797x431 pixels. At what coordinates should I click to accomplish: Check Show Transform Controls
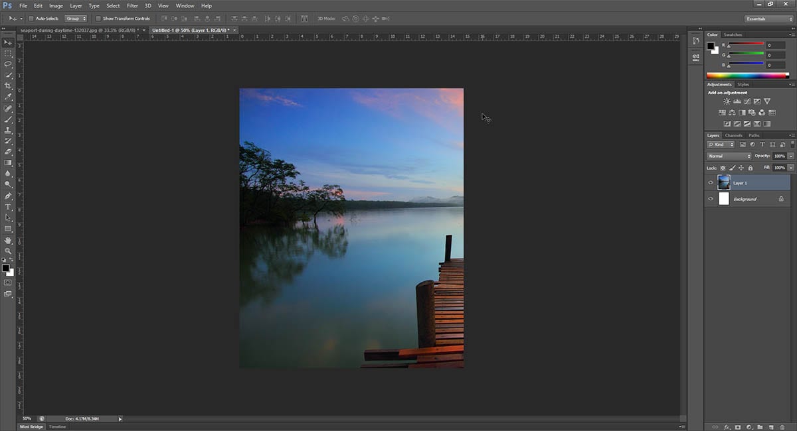(x=98, y=19)
